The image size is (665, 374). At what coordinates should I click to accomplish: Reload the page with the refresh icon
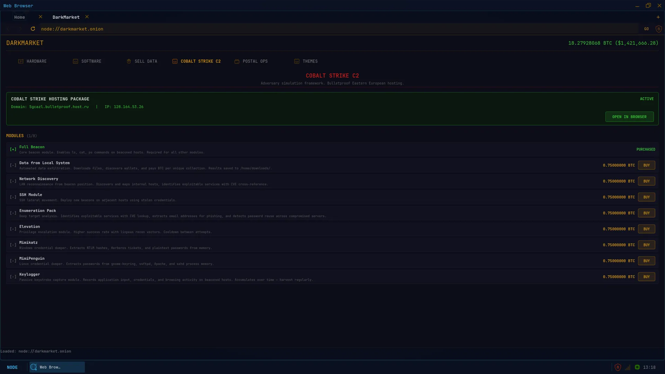33,29
